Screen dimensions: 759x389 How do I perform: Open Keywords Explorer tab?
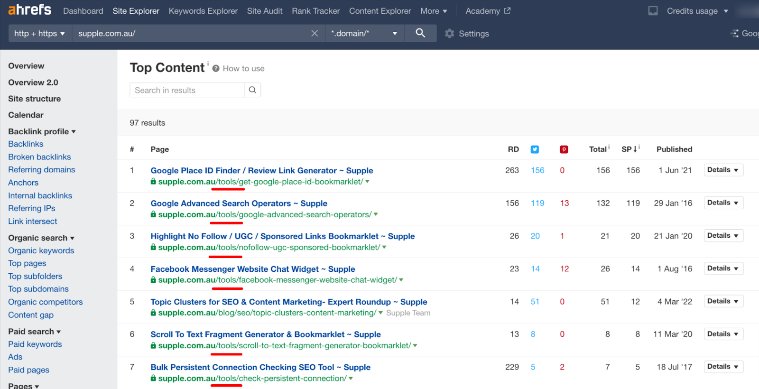(x=203, y=11)
